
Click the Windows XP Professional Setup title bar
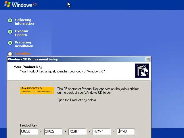76,59
